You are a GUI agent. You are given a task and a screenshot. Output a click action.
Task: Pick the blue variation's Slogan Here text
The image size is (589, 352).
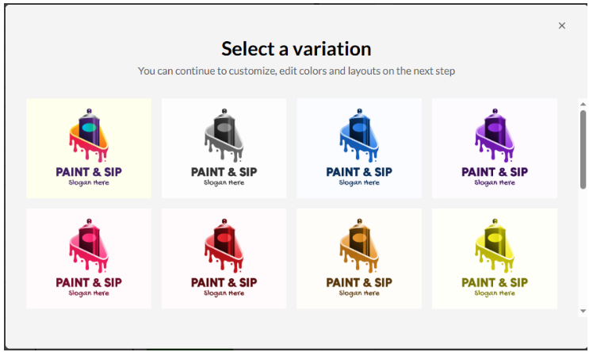(x=359, y=182)
